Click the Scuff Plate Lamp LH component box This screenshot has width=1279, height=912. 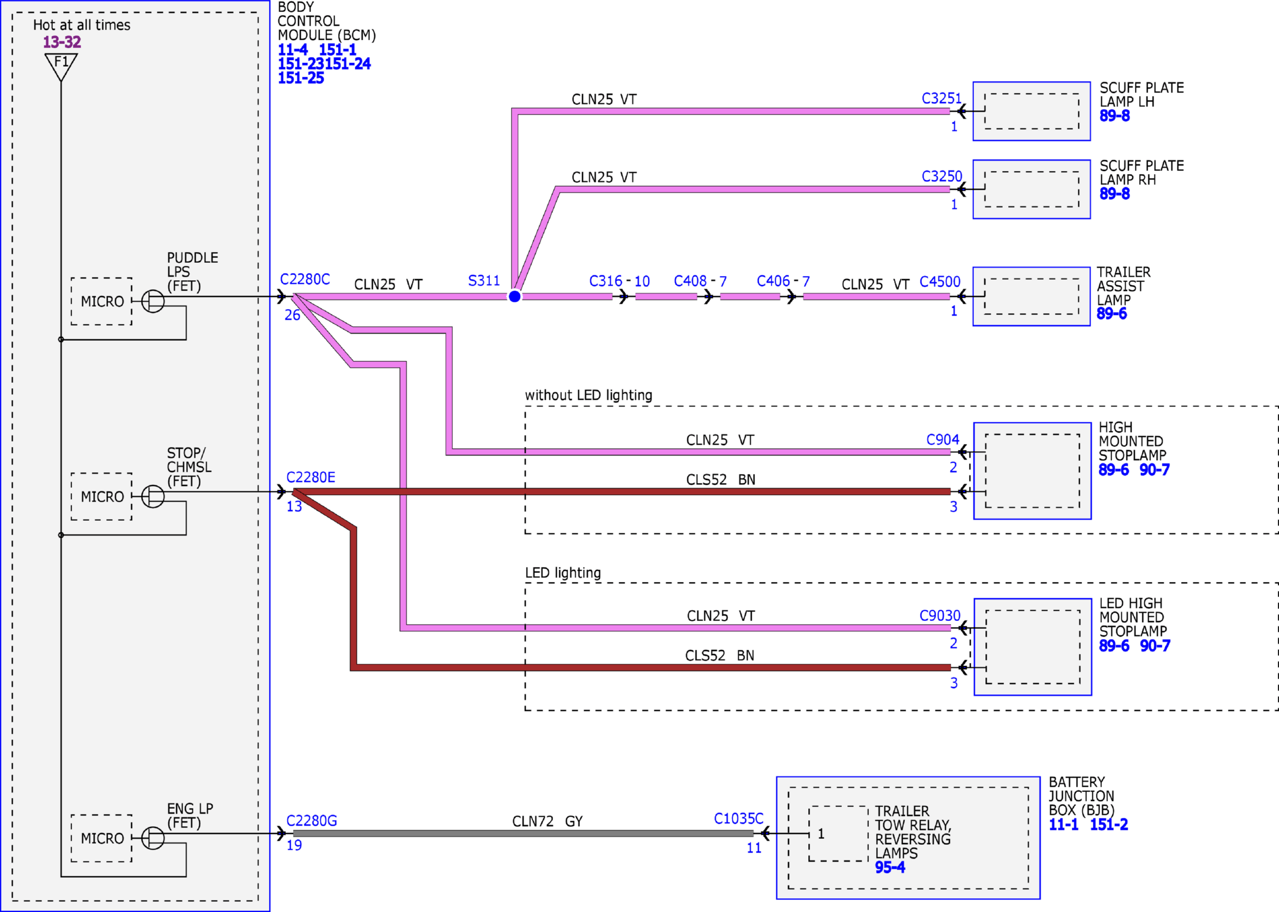click(1032, 112)
